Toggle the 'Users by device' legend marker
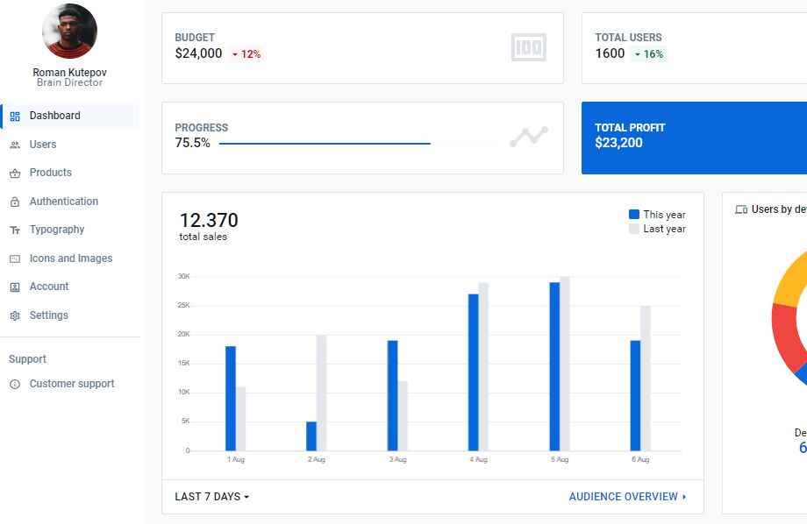Screen dimensions: 807x524 tap(739, 207)
